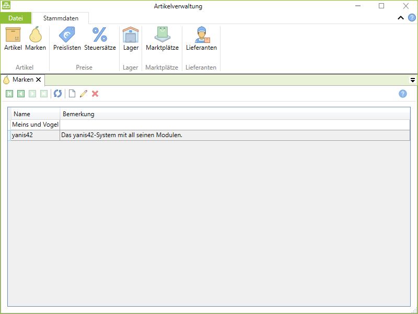Image resolution: width=418 pixels, height=314 pixels.
Task: Close the Marken document tab
Action: [38, 80]
